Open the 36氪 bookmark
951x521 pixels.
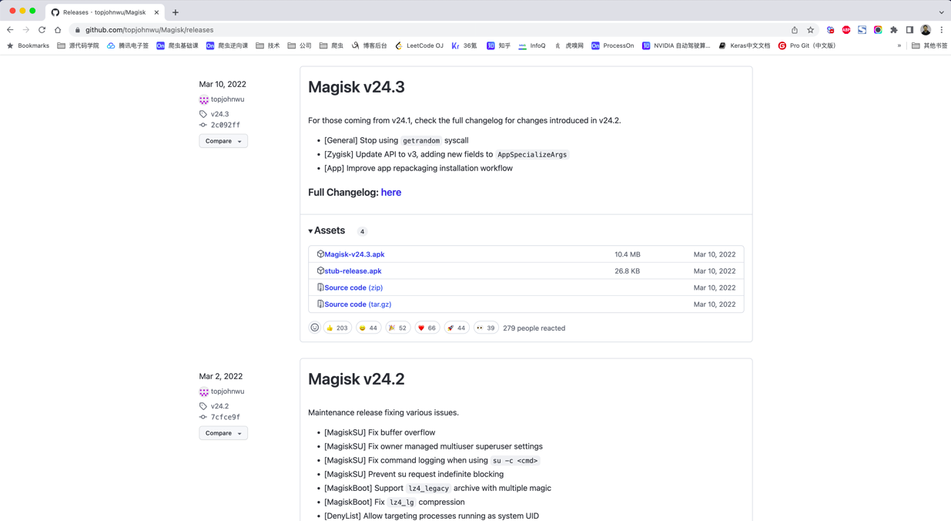click(x=464, y=45)
